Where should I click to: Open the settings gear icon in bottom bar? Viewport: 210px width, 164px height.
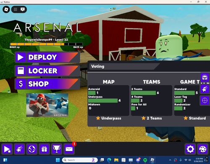(x=190, y=149)
